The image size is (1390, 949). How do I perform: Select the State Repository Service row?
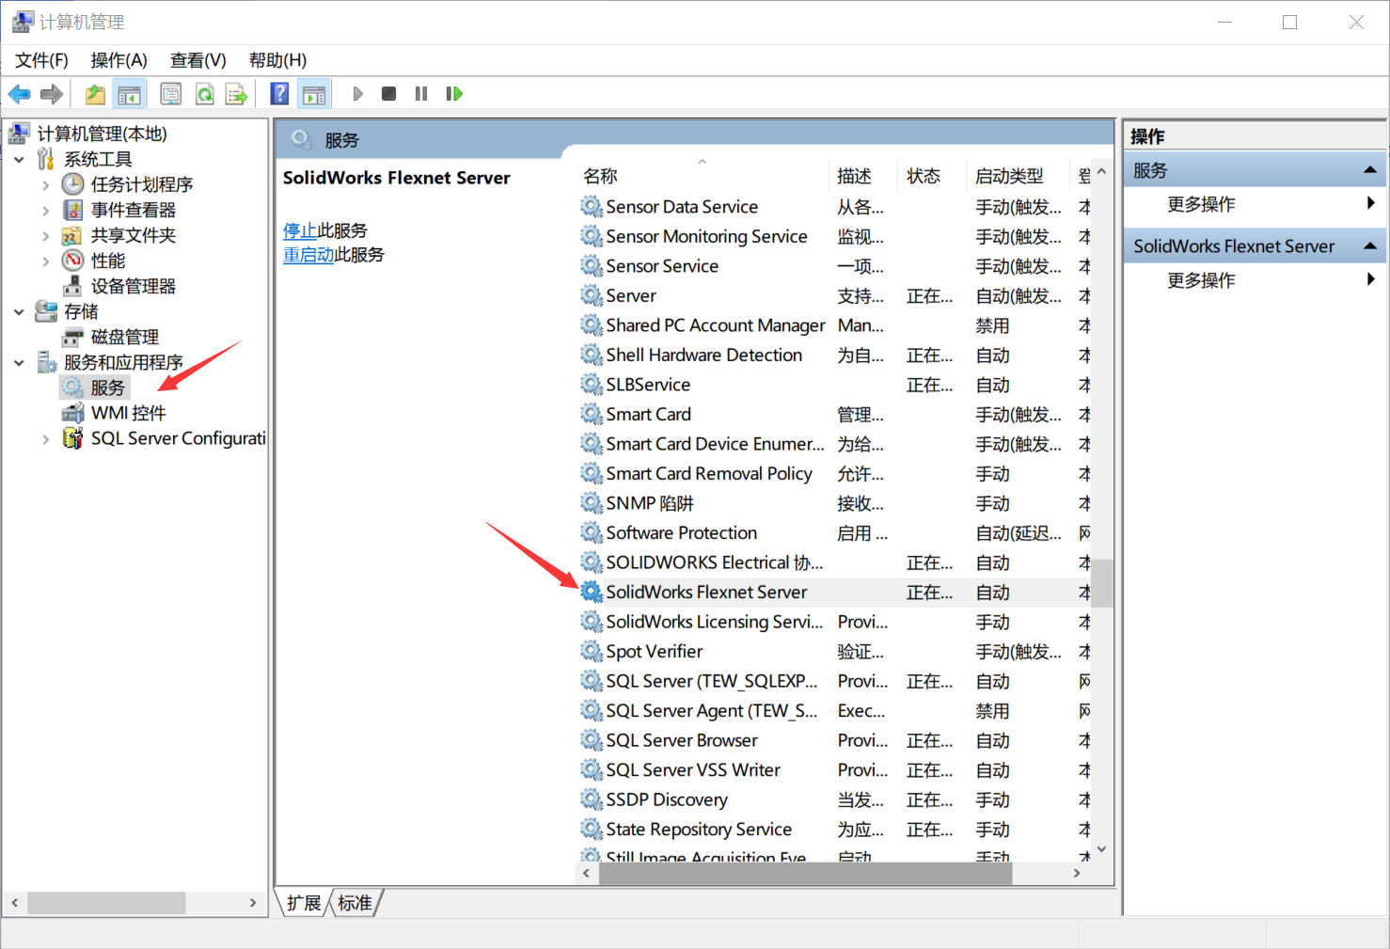(x=834, y=830)
